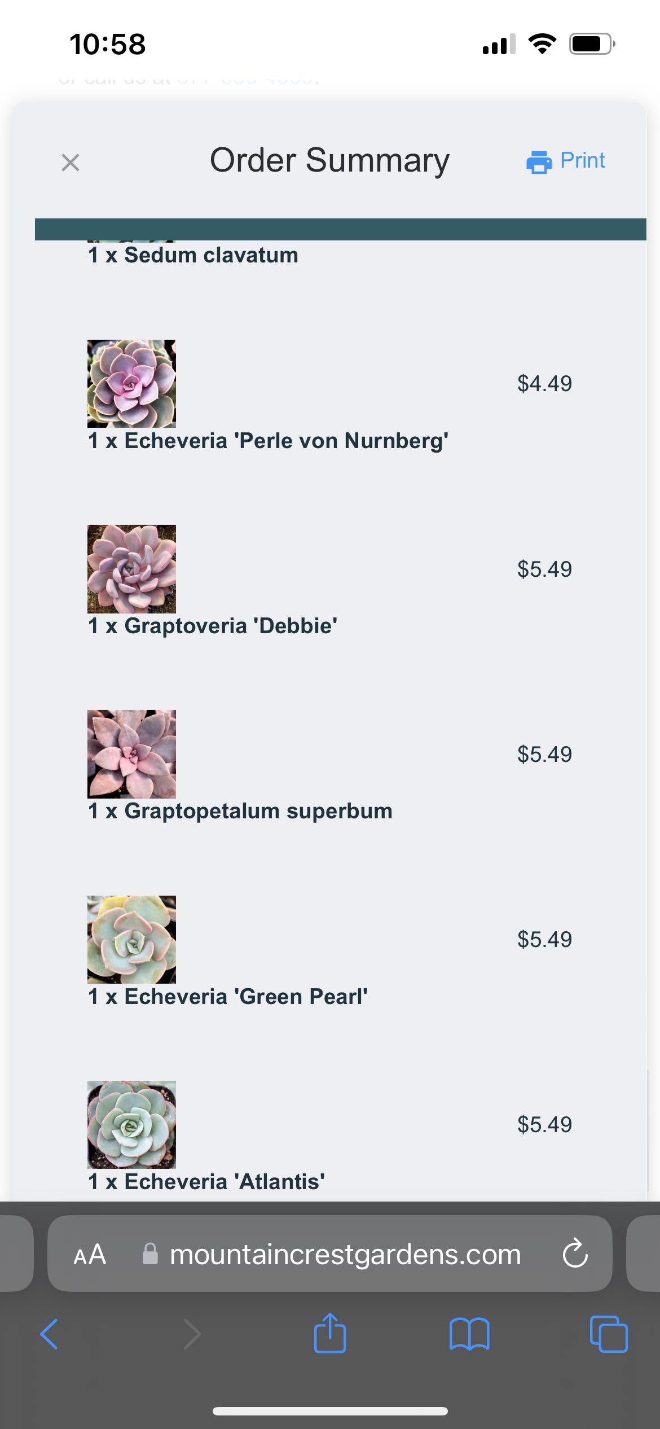Select the Graptopetalum superbum photo

coord(131,754)
